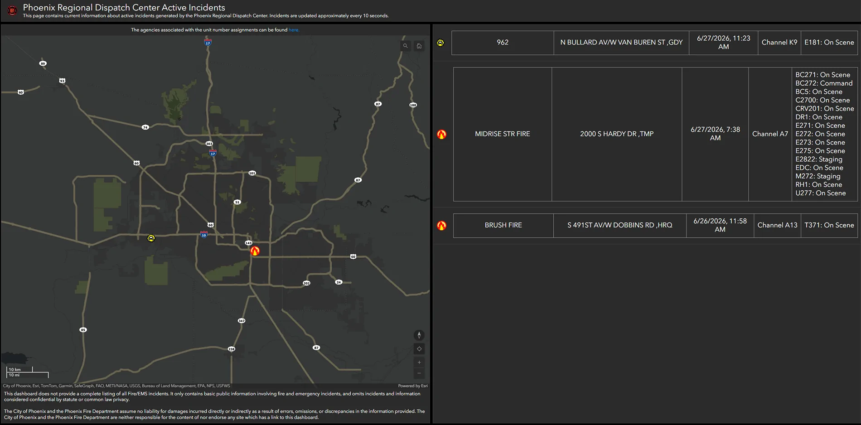Image resolution: width=861 pixels, height=425 pixels.
Task: Select 'M272: Staging' unit line
Action: pyautogui.click(x=818, y=176)
